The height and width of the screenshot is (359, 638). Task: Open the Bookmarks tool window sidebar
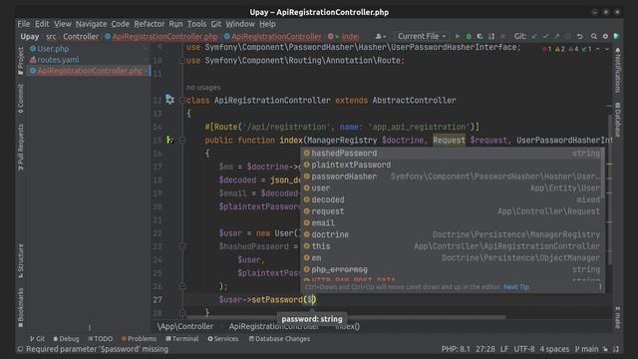(x=21, y=308)
